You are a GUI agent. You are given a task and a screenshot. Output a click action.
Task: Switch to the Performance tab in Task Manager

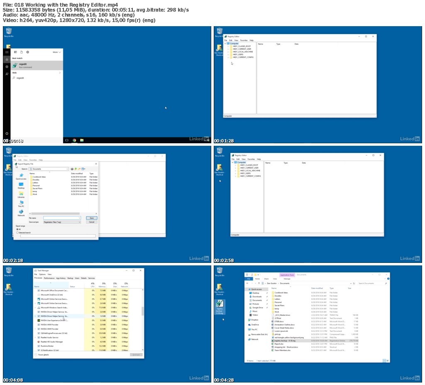click(49, 278)
